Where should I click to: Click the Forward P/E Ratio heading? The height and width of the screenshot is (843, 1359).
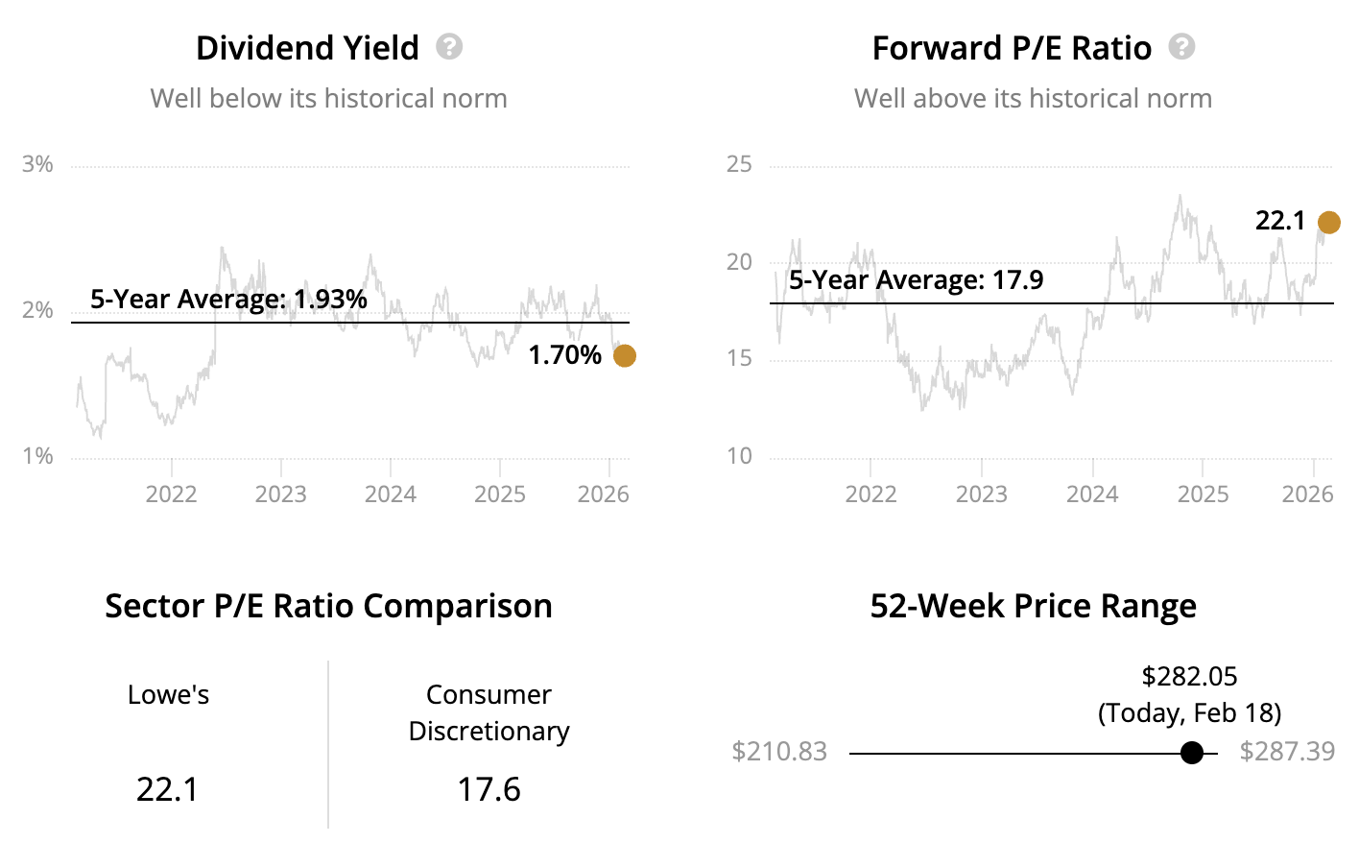tap(1012, 48)
